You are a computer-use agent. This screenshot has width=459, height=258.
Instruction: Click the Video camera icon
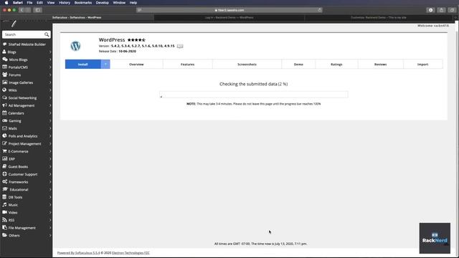[x=5, y=212]
